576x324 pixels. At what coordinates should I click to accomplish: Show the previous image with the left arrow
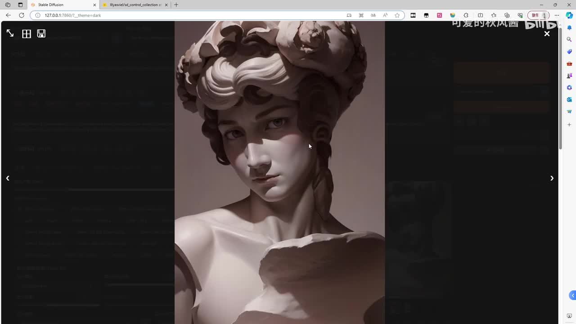[x=8, y=178]
